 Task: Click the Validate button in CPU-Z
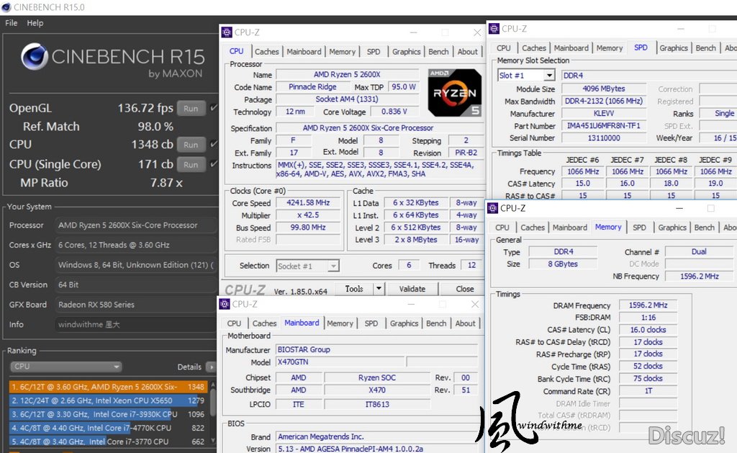(412, 288)
